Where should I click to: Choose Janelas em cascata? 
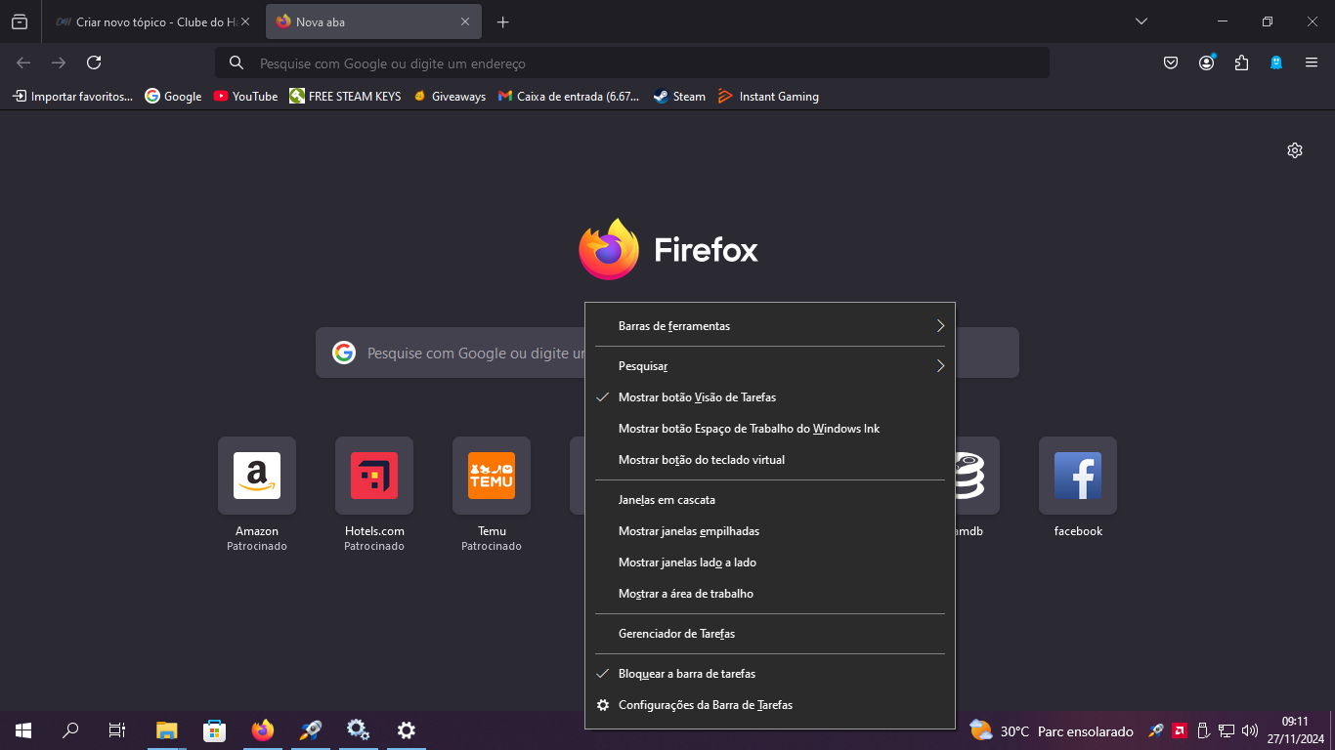pyautogui.click(x=770, y=500)
